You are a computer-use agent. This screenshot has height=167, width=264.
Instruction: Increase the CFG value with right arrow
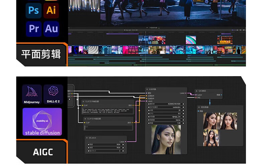tap(183, 113)
